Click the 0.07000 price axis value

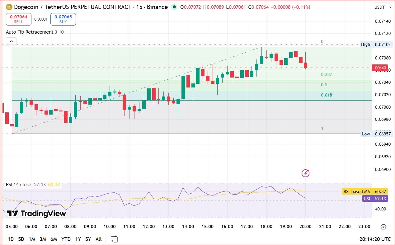pyautogui.click(x=383, y=107)
